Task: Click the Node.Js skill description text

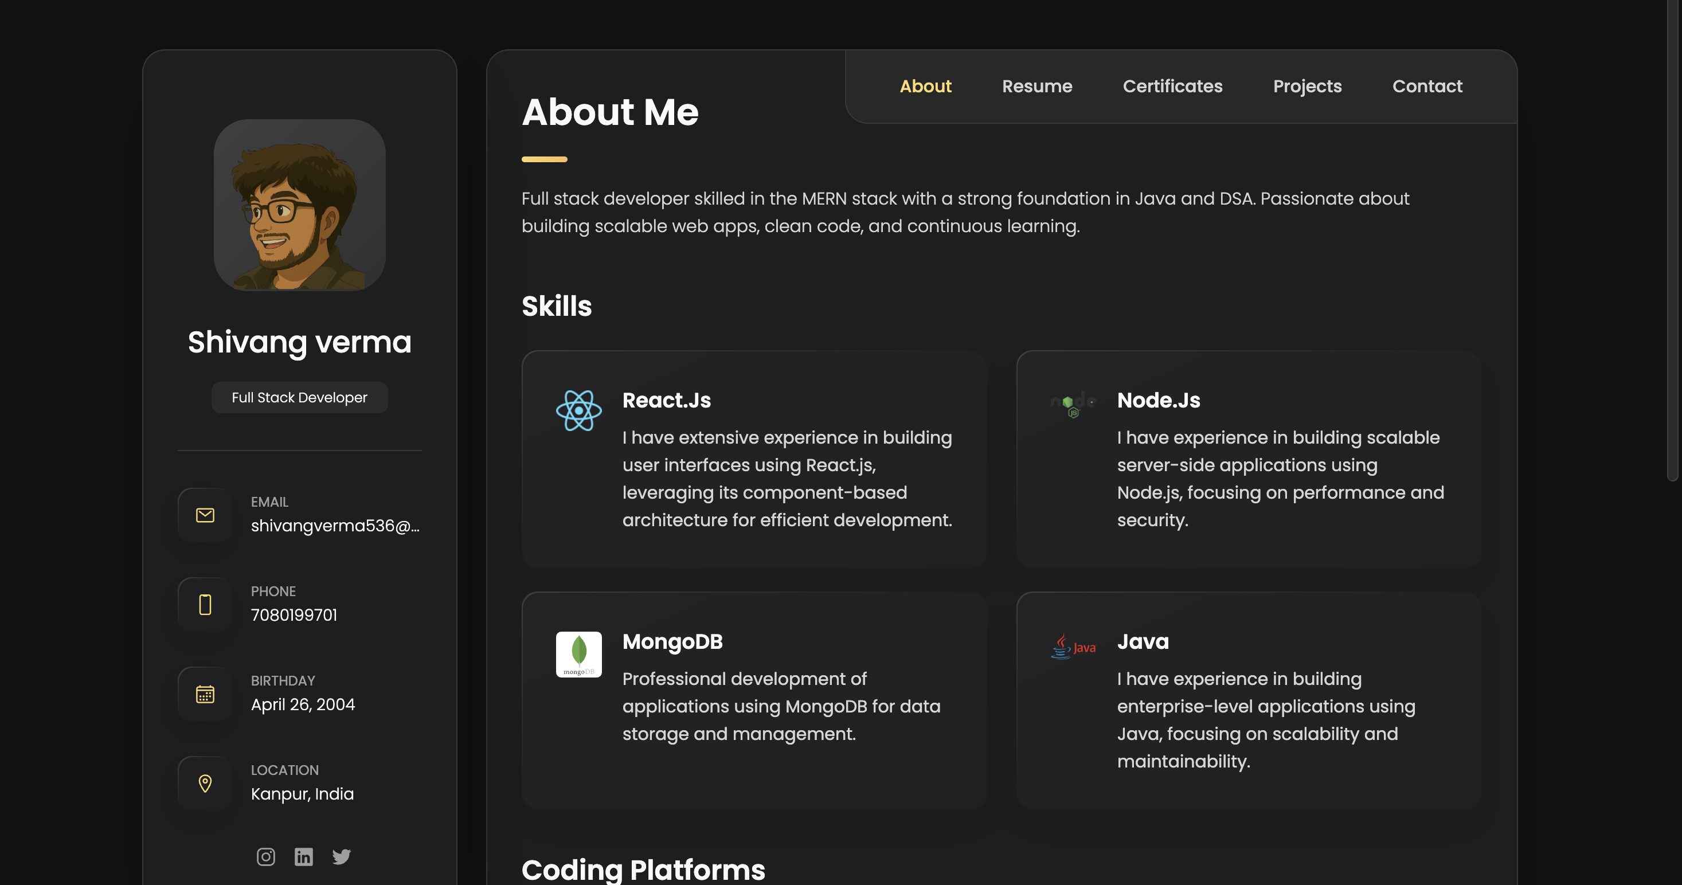Action: (1281, 479)
